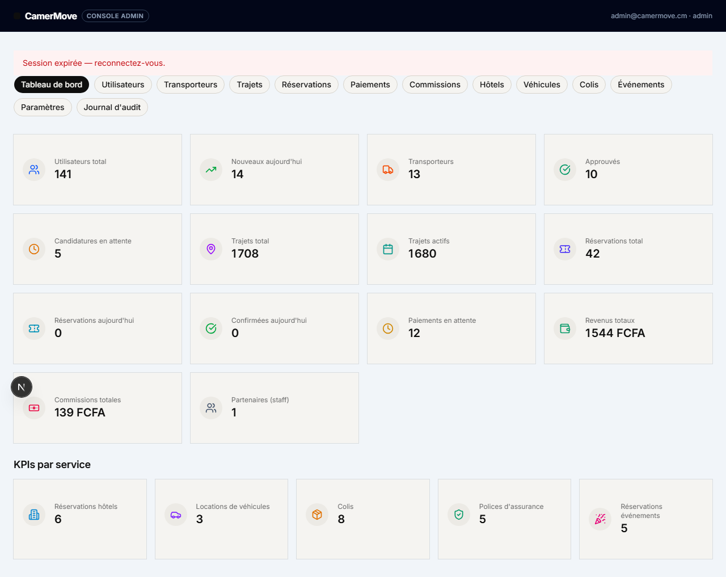This screenshot has height=577, width=726.
Task: Open the Commissions tab
Action: pyautogui.click(x=435, y=85)
